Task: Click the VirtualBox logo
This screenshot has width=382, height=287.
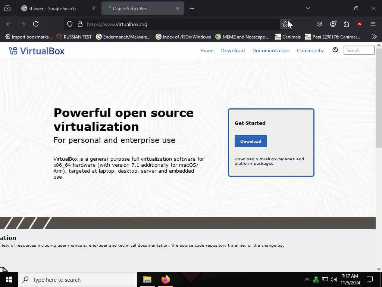Action: pyautogui.click(x=37, y=51)
